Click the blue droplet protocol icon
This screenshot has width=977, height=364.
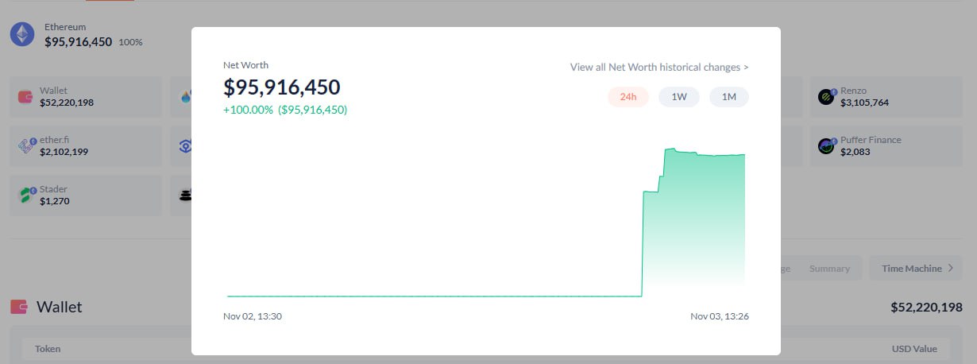pos(186,97)
